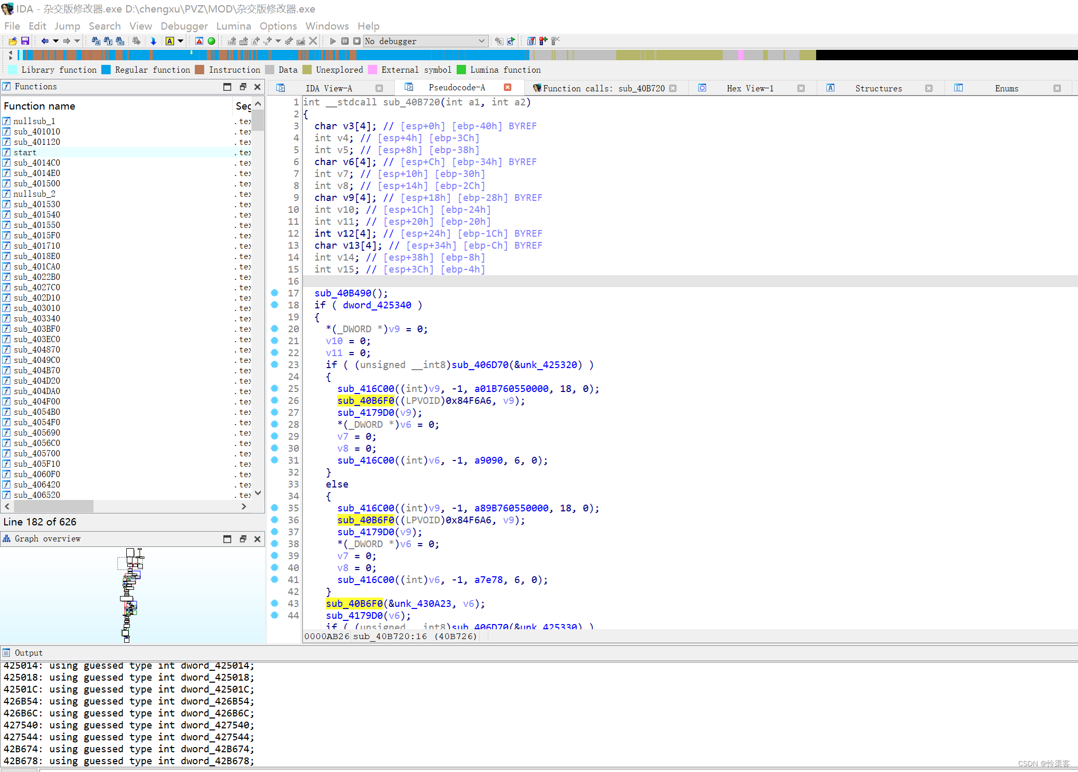Click the stop process icon
1078x772 pixels.
pyautogui.click(x=356, y=41)
